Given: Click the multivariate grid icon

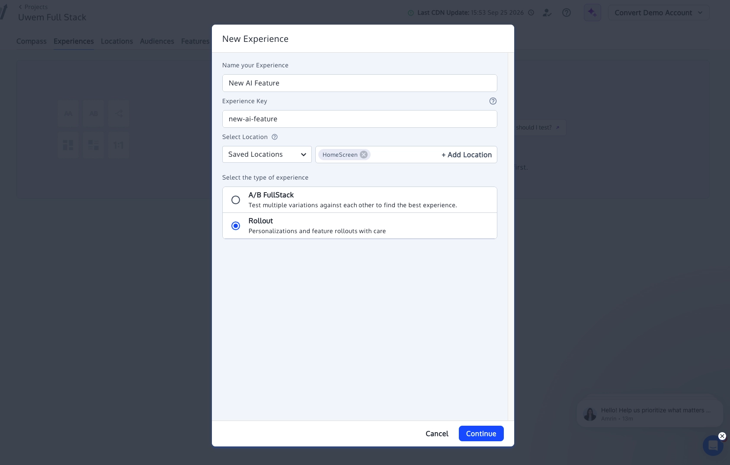Looking at the screenshot, I should click(68, 145).
